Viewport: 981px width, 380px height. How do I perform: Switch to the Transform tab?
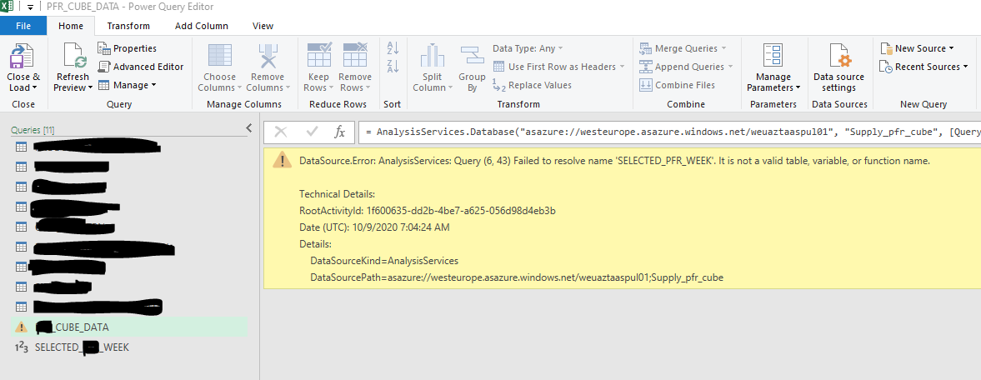click(128, 26)
